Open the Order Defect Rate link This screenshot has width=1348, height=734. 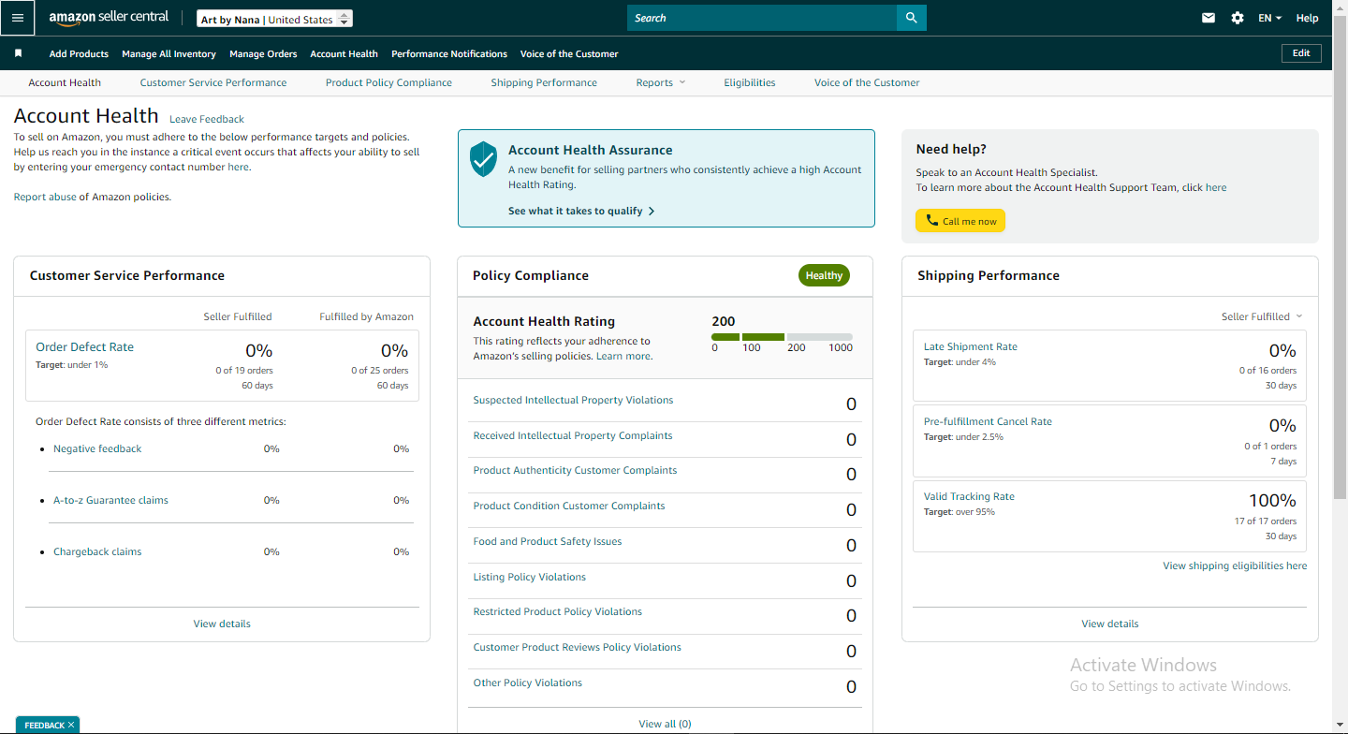84,346
